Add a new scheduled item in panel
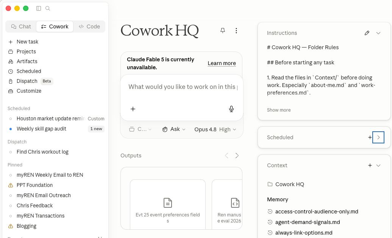The height and width of the screenshot is (238, 392). (x=370, y=137)
